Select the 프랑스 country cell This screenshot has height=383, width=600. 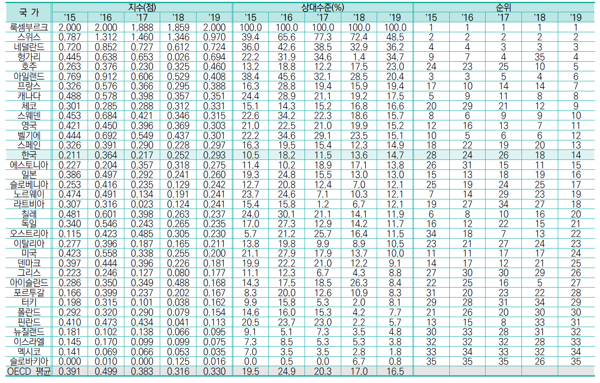tap(28, 86)
